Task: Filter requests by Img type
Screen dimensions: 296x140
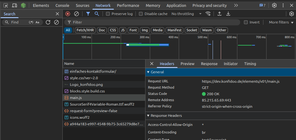Action: (145, 30)
